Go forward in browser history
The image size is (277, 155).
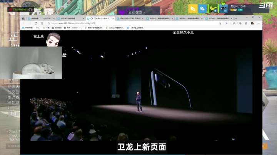point(30,23)
